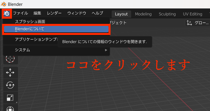The image size is (210, 111).
Task: Switch to the Sculpting workspace tab
Action: (167, 14)
